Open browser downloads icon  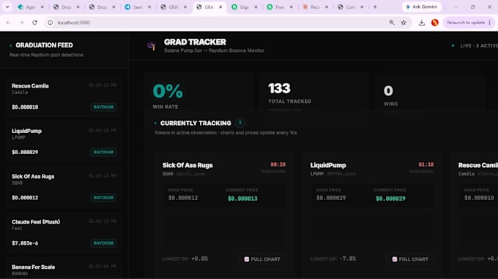pyautogui.click(x=421, y=23)
